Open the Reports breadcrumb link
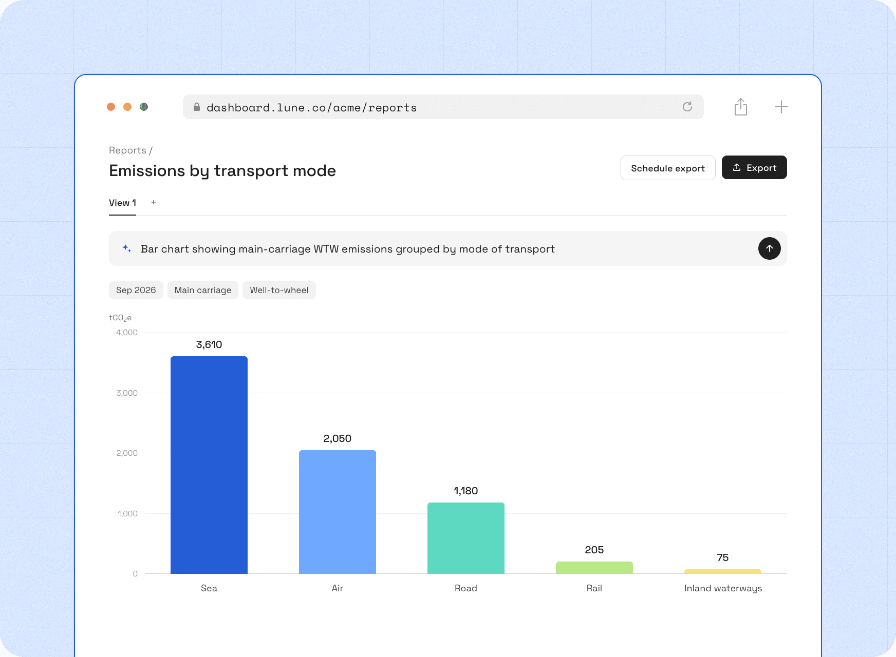 [127, 150]
